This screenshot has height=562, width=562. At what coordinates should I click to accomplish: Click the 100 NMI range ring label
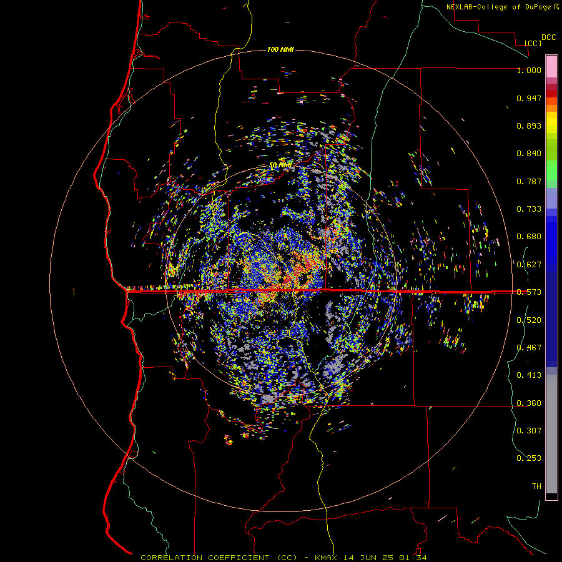tap(280, 49)
